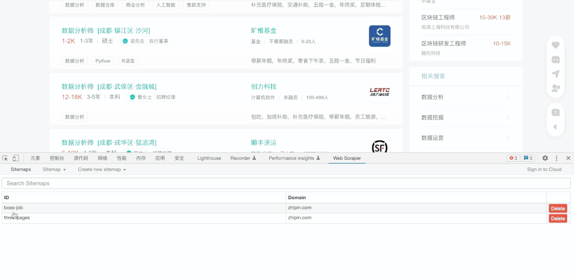Open the three-pages sitemap row
The width and height of the screenshot is (574, 278).
[x=17, y=218]
